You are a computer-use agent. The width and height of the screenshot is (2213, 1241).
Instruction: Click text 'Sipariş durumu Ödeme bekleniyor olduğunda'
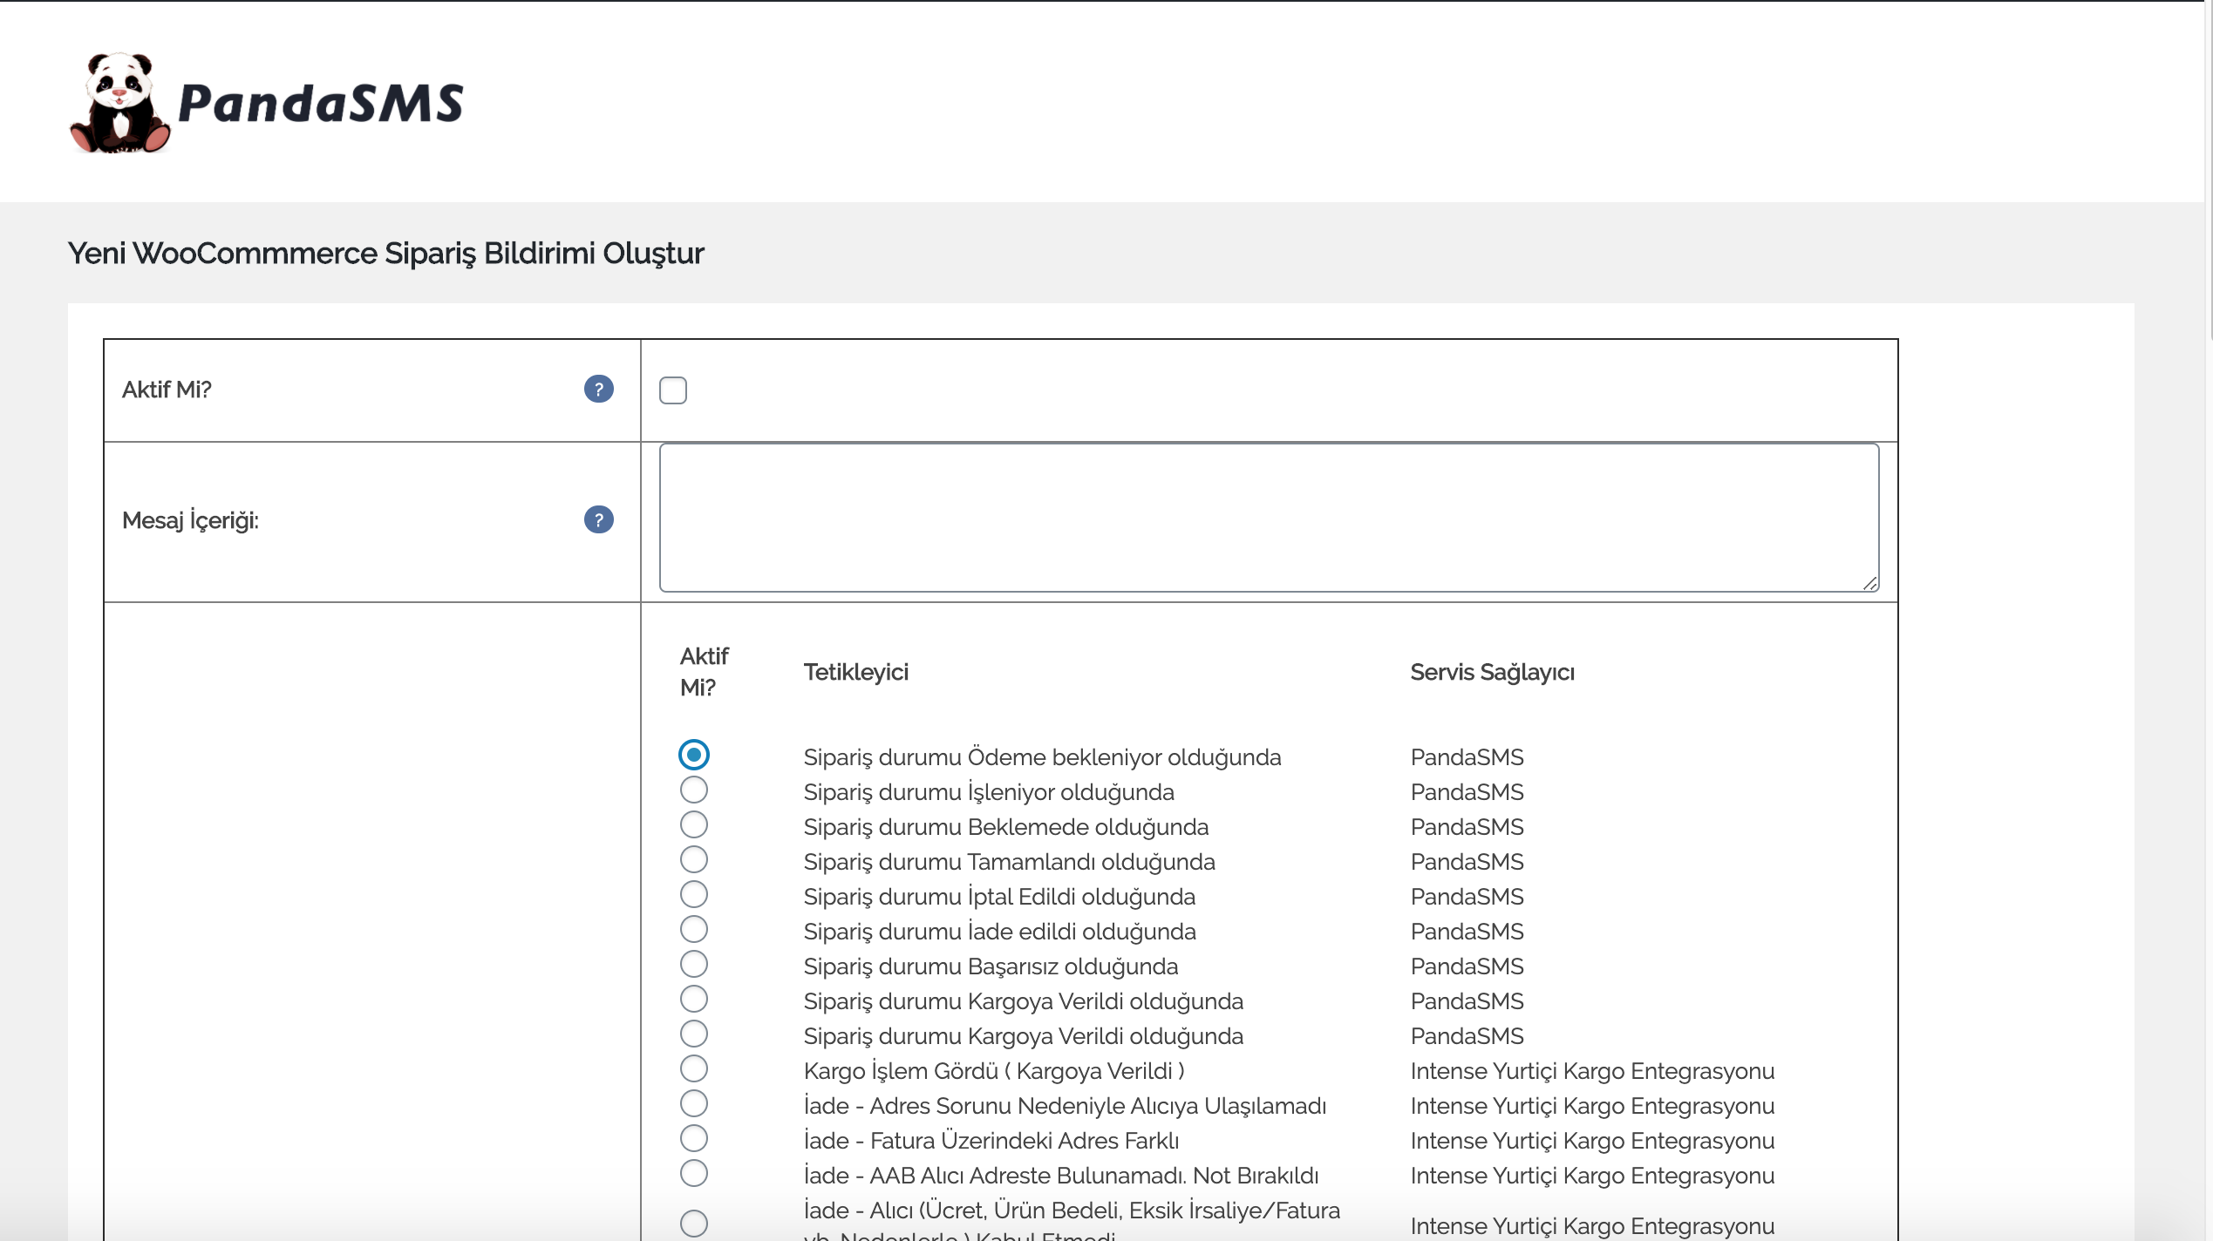(x=1042, y=757)
